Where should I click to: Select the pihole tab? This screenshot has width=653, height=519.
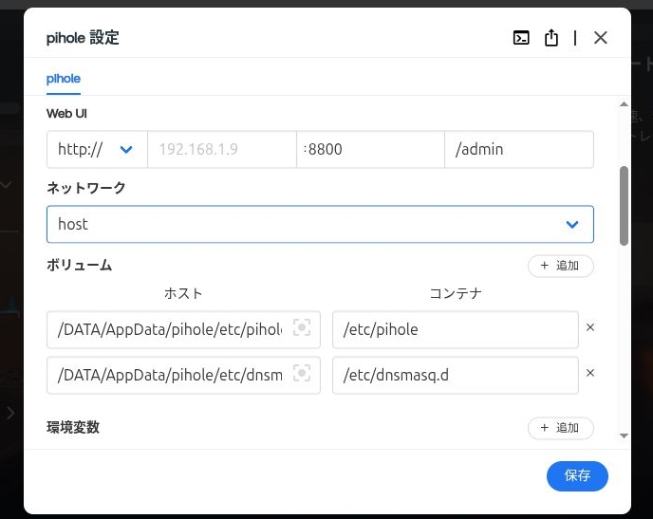(64, 79)
